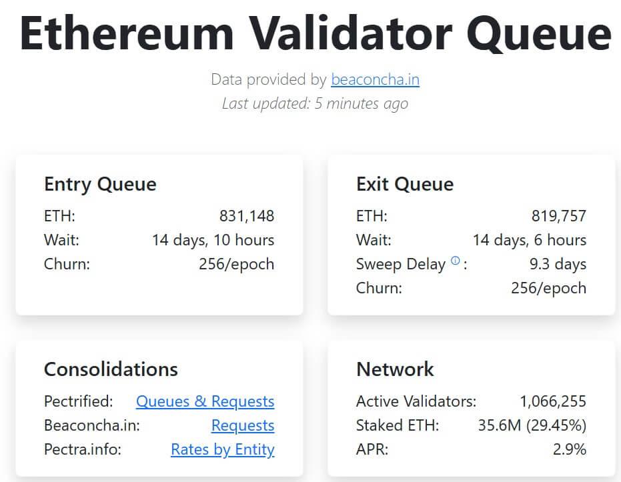The image size is (621, 482).
Task: Open the Requests link for Beaconcha.in
Action: pos(243,425)
